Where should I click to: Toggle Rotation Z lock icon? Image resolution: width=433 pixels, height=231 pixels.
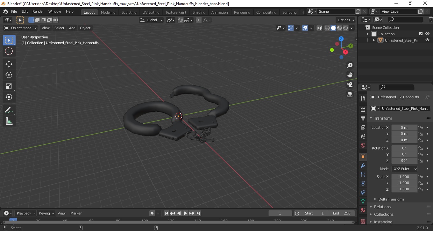[421, 161]
